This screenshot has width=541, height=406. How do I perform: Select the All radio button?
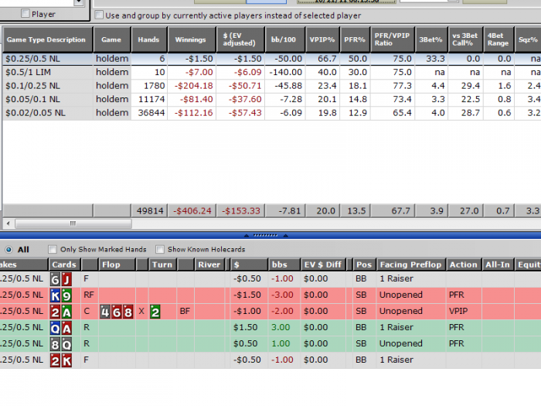[9, 249]
